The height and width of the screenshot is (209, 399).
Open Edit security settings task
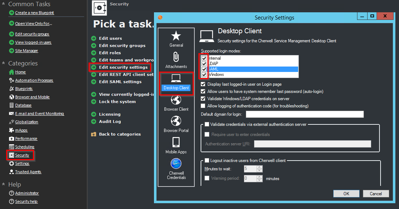pos(123,67)
